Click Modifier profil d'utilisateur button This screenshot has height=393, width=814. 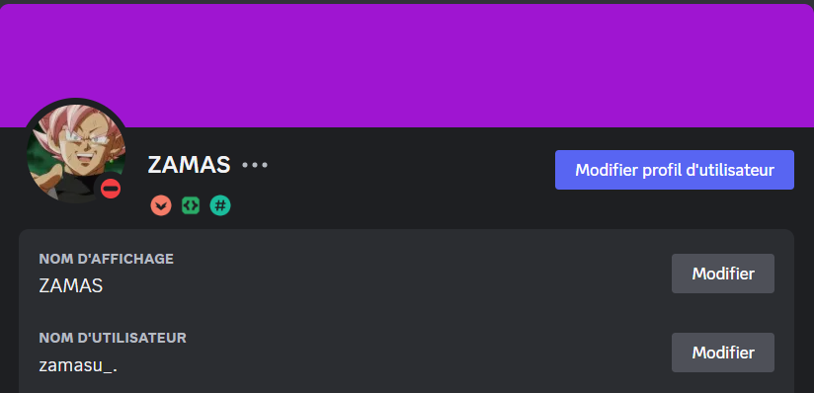click(675, 170)
